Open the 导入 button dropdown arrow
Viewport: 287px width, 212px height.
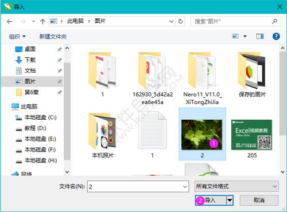click(230, 201)
